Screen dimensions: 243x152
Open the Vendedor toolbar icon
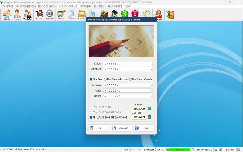click(x=28, y=14)
